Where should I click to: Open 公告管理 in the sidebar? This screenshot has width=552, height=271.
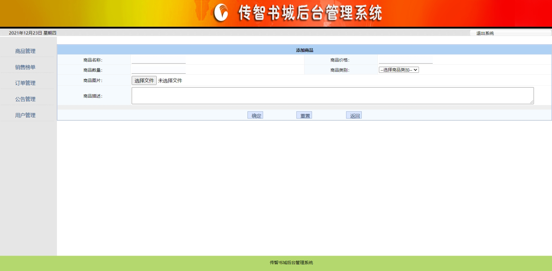25,99
